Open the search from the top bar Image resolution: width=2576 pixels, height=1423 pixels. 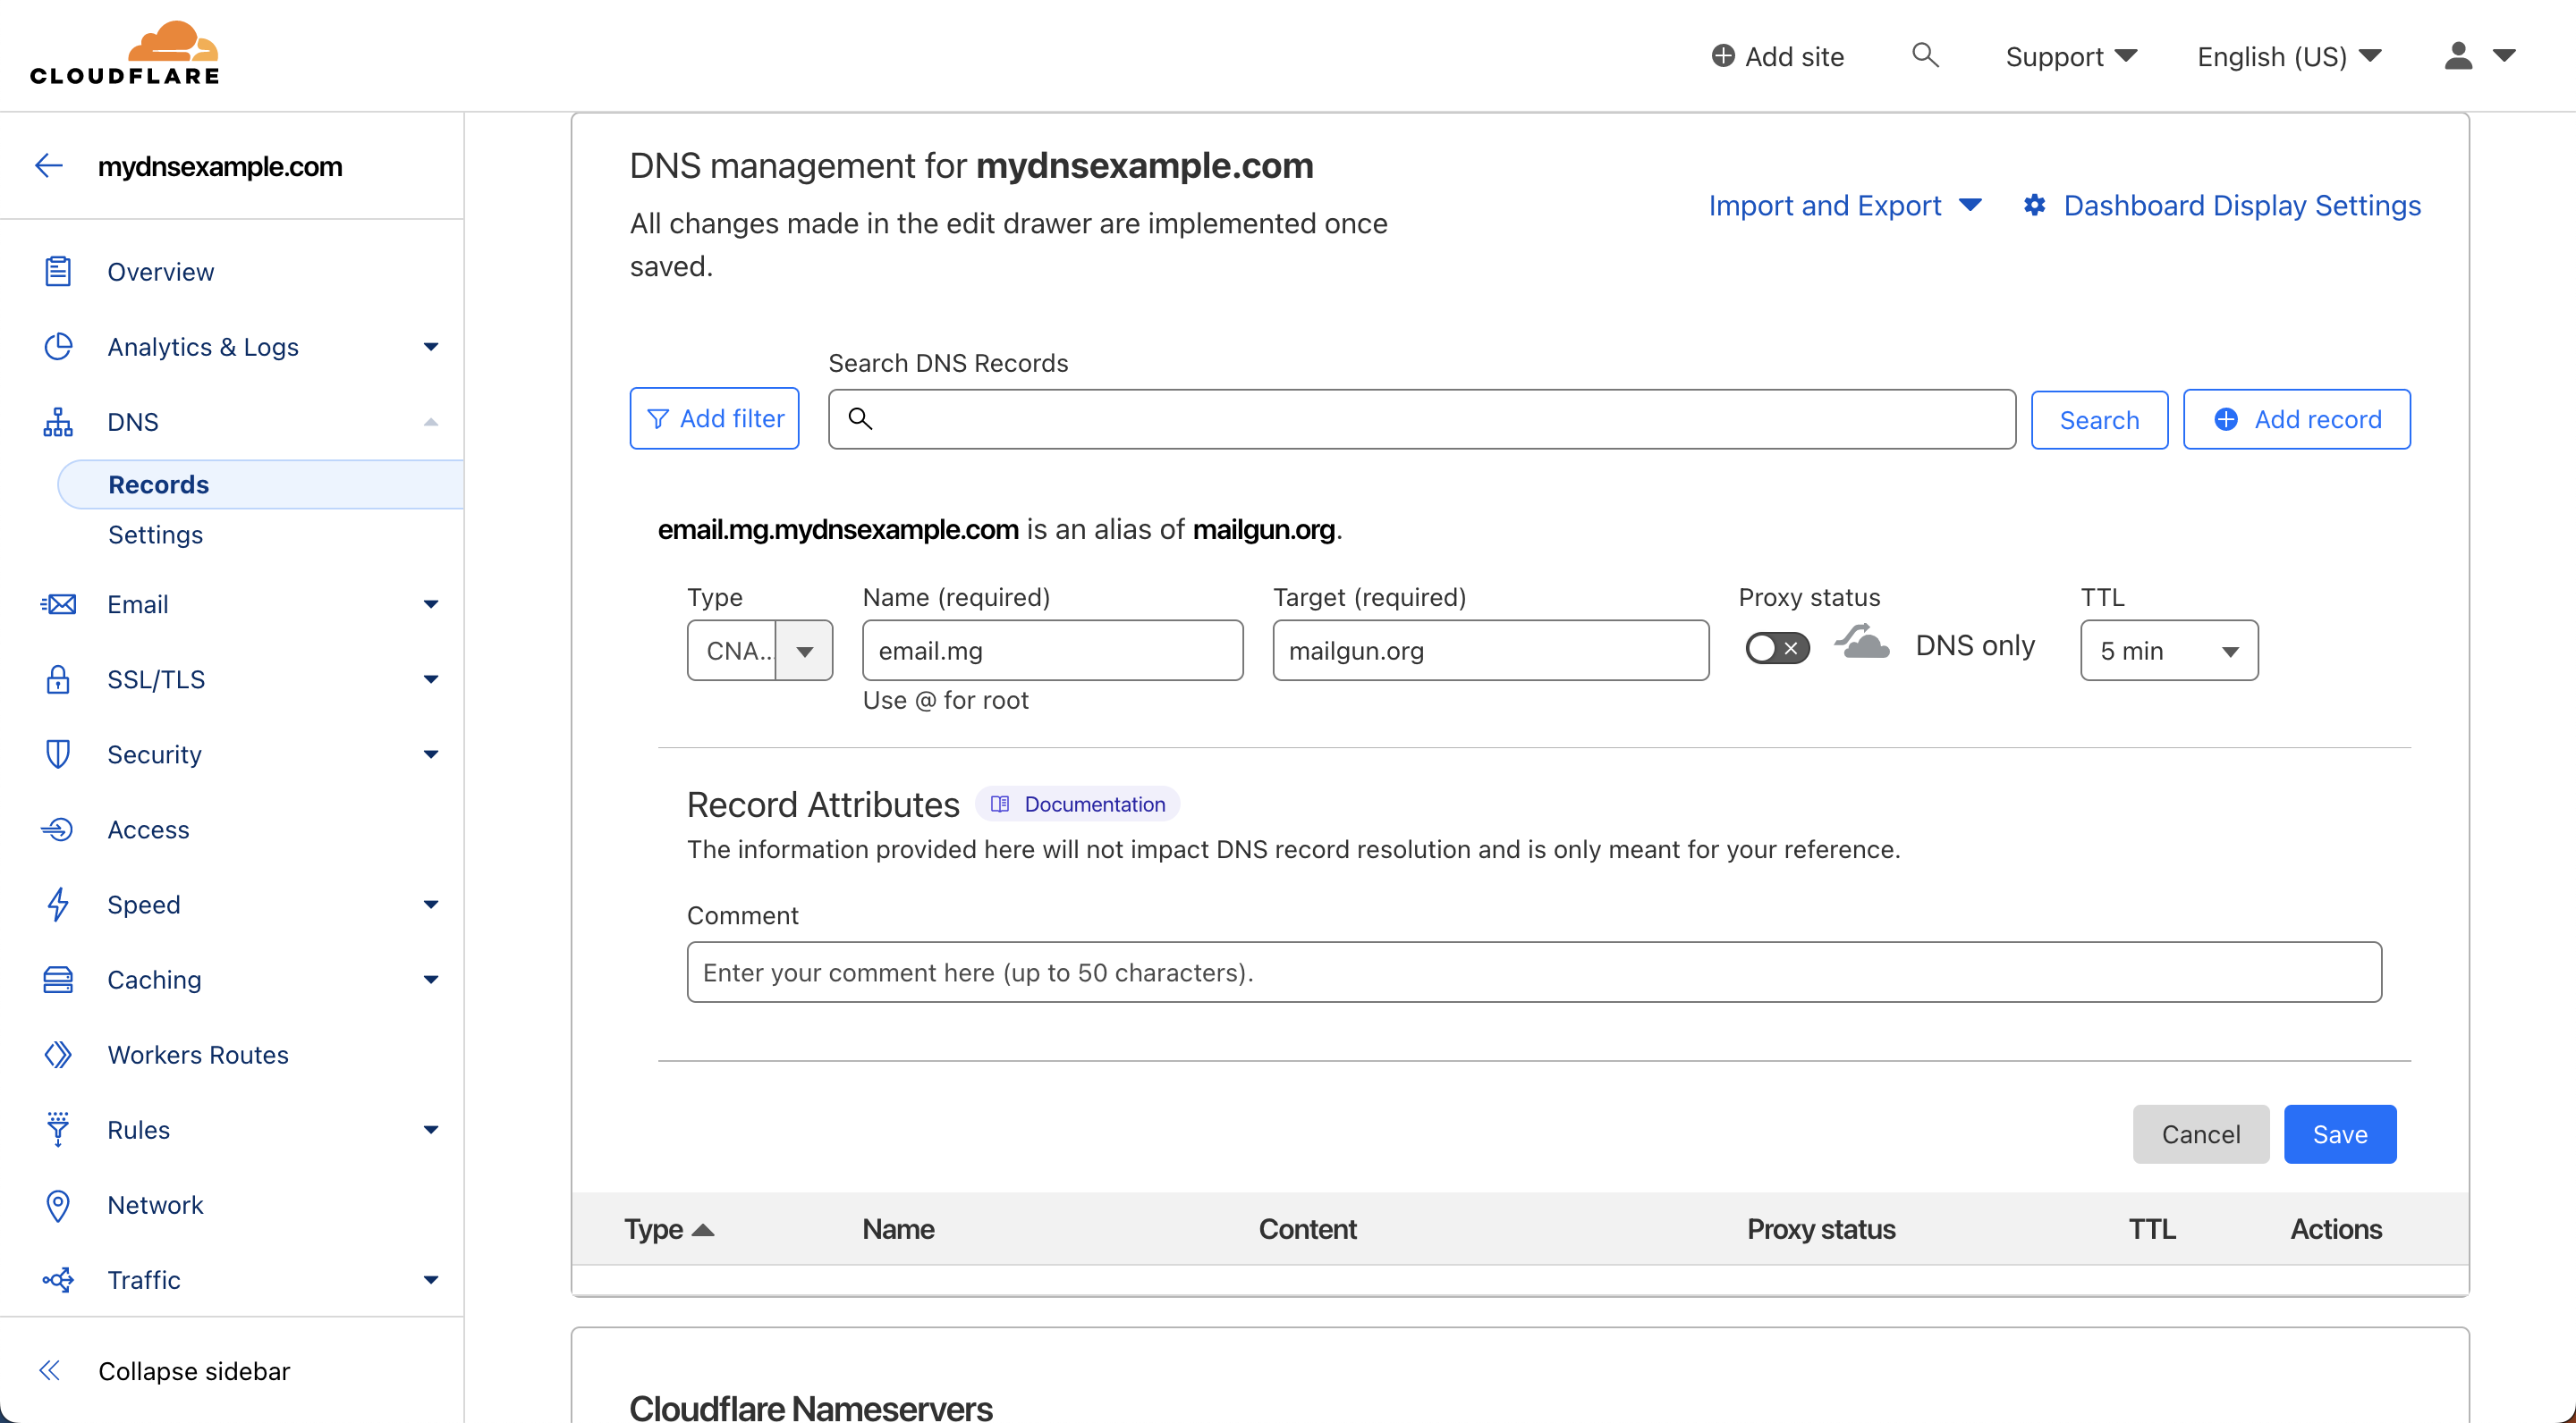1925,56
